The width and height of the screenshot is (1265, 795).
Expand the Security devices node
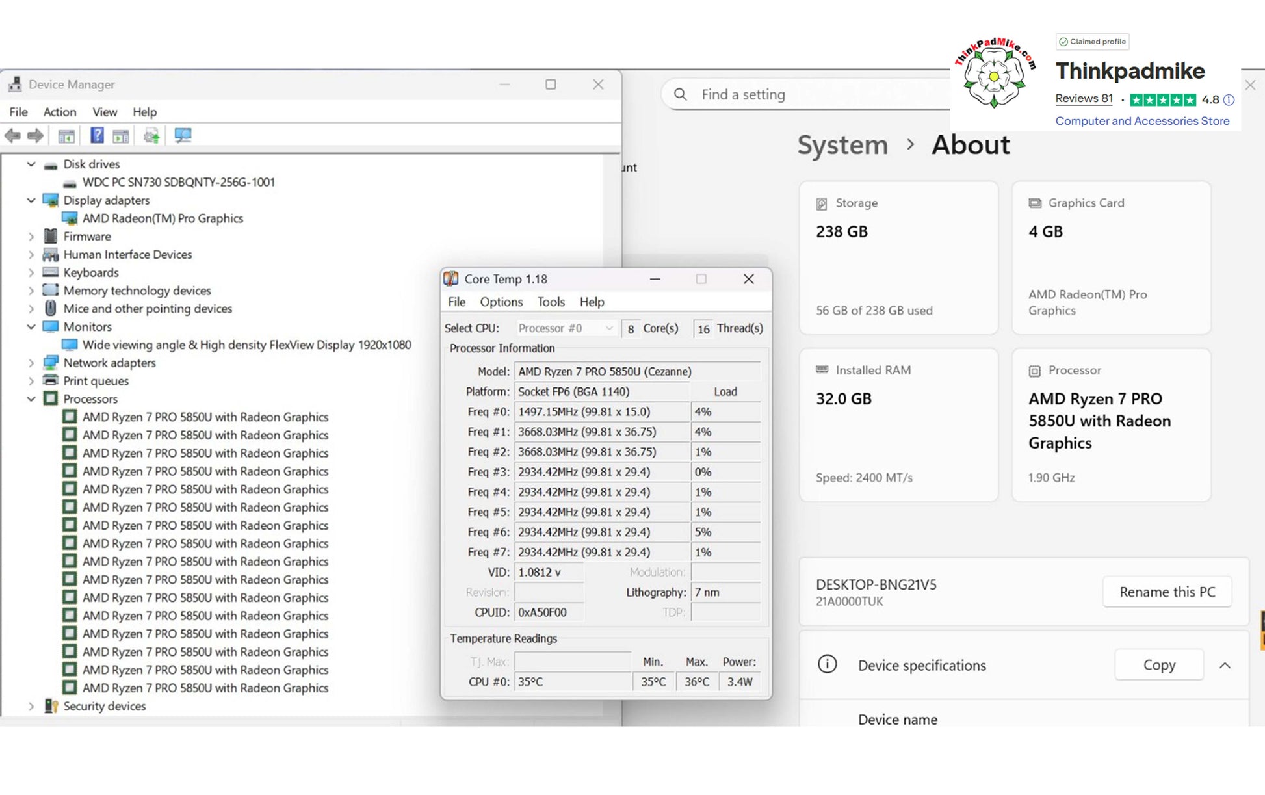coord(31,706)
